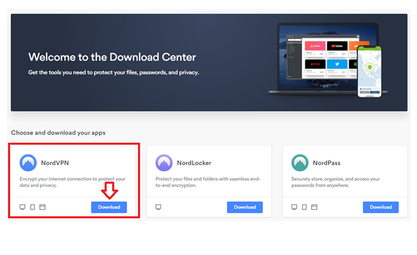Open the NordVPN card title
417x255 pixels.
point(55,163)
